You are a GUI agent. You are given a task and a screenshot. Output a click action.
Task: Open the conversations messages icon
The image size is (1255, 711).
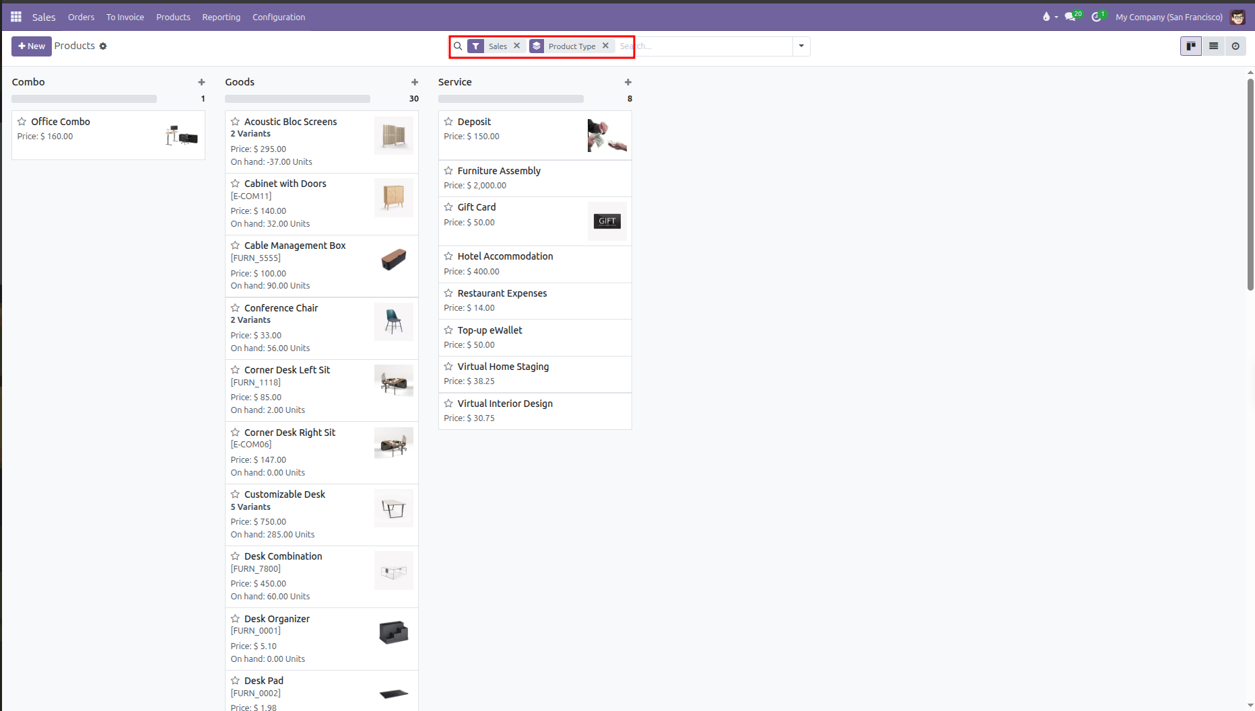[x=1072, y=17]
